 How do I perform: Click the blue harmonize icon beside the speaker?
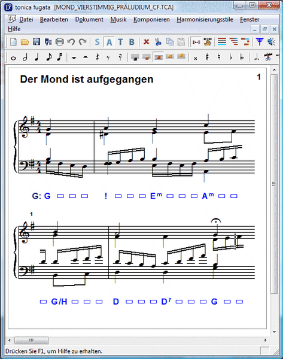(x=260, y=42)
